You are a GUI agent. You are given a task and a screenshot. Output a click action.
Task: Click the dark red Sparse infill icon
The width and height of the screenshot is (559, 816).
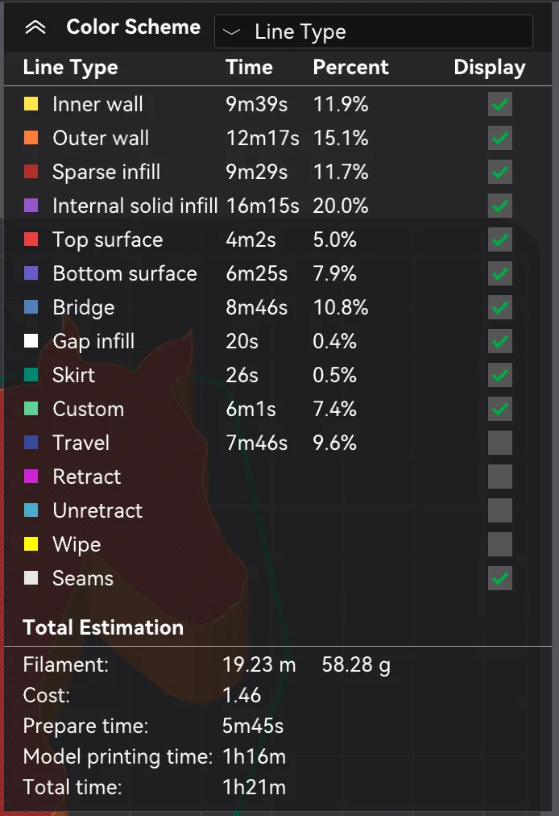tap(31, 172)
